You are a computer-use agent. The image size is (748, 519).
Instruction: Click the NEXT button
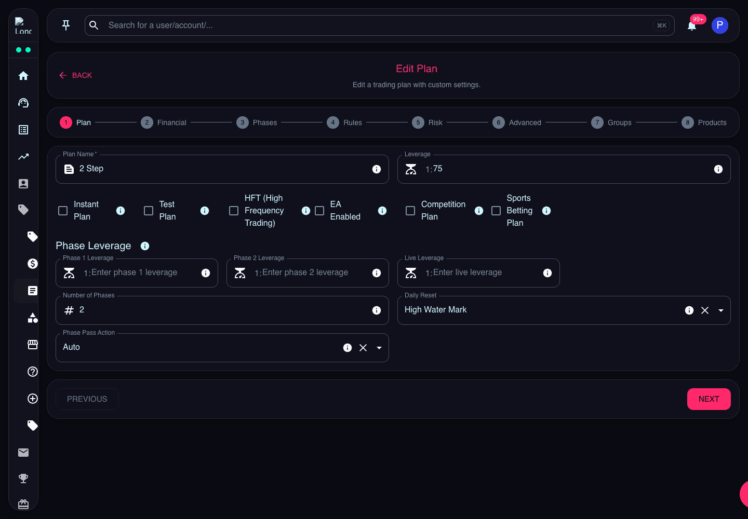pyautogui.click(x=709, y=399)
